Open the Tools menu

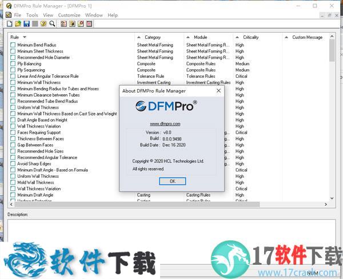[x=32, y=15]
